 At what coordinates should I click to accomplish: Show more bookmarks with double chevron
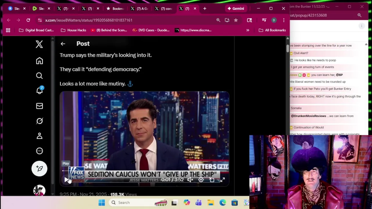(248, 30)
